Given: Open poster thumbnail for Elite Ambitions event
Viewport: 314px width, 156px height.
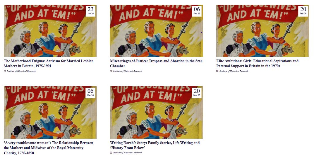Looking at the screenshot, I should (263, 31).
